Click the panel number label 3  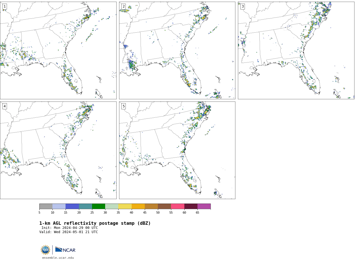click(242, 6)
